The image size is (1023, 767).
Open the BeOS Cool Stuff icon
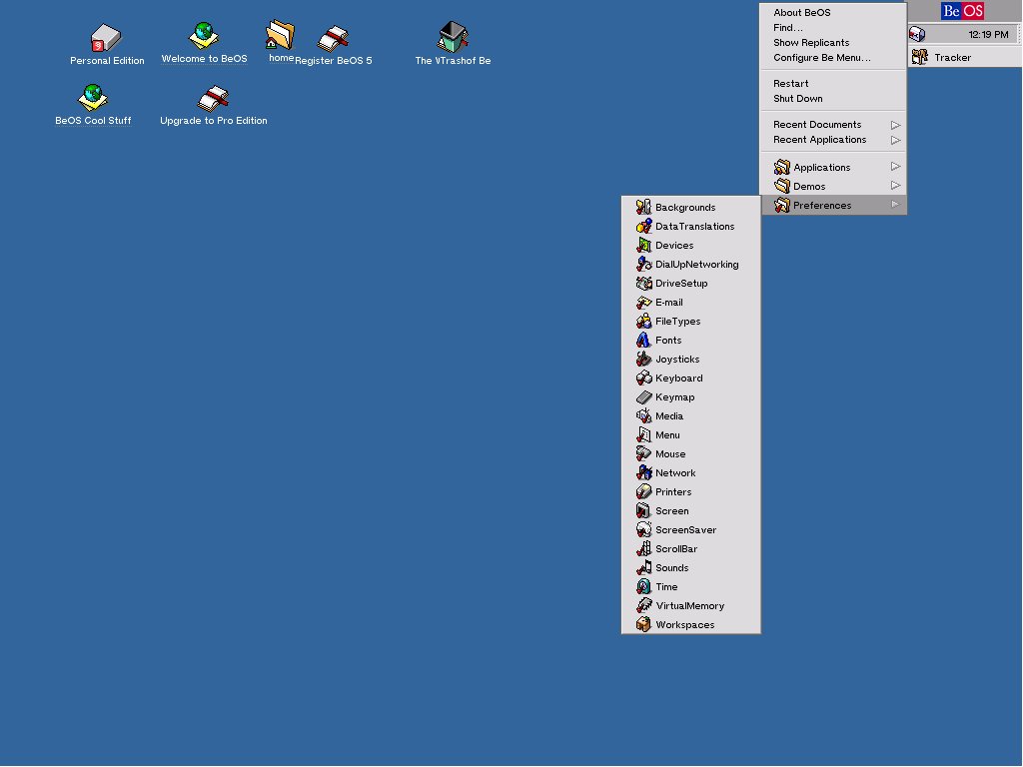coord(93,98)
